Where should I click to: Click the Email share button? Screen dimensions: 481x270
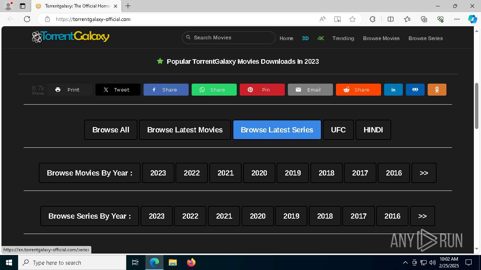(x=310, y=90)
